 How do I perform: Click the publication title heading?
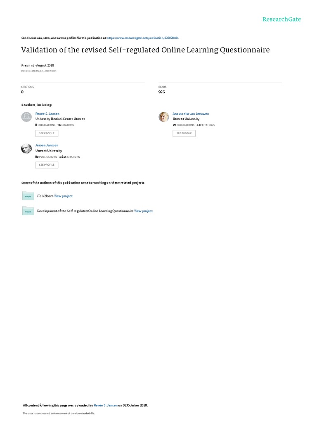145,50
